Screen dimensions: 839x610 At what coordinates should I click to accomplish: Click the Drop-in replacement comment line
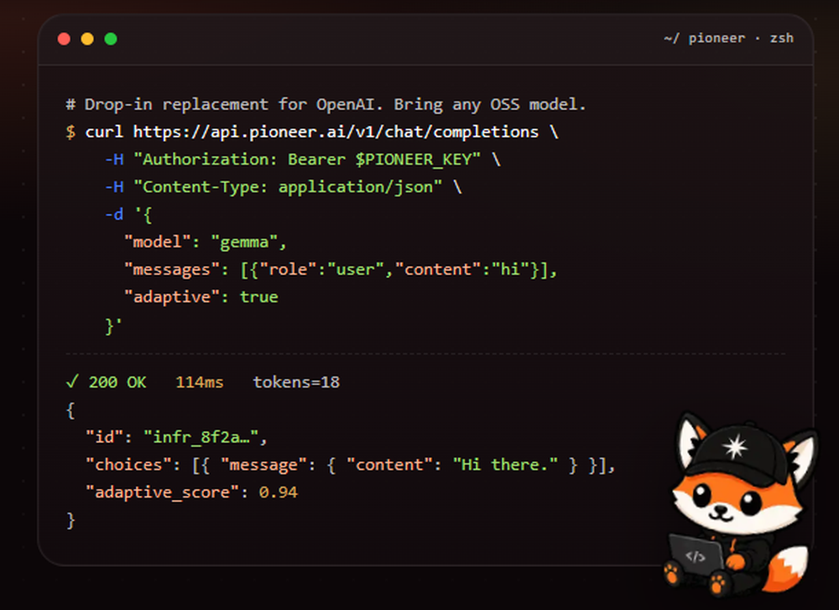point(326,104)
